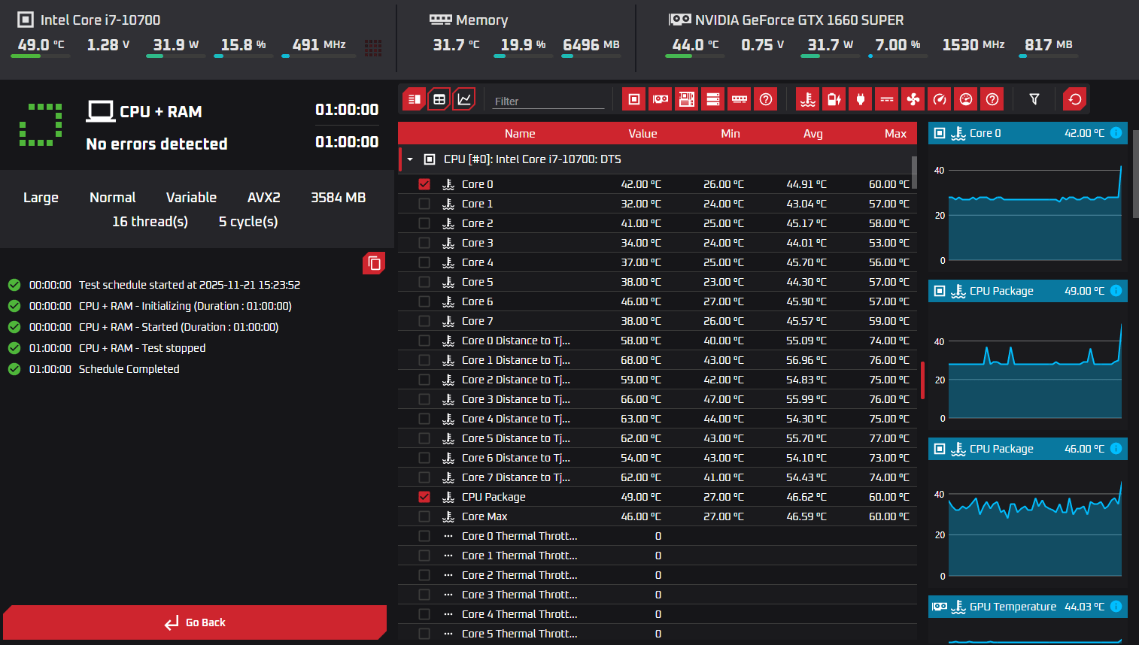Toggle the memory module sensor filter icon
The width and height of the screenshot is (1139, 645).
pos(740,99)
